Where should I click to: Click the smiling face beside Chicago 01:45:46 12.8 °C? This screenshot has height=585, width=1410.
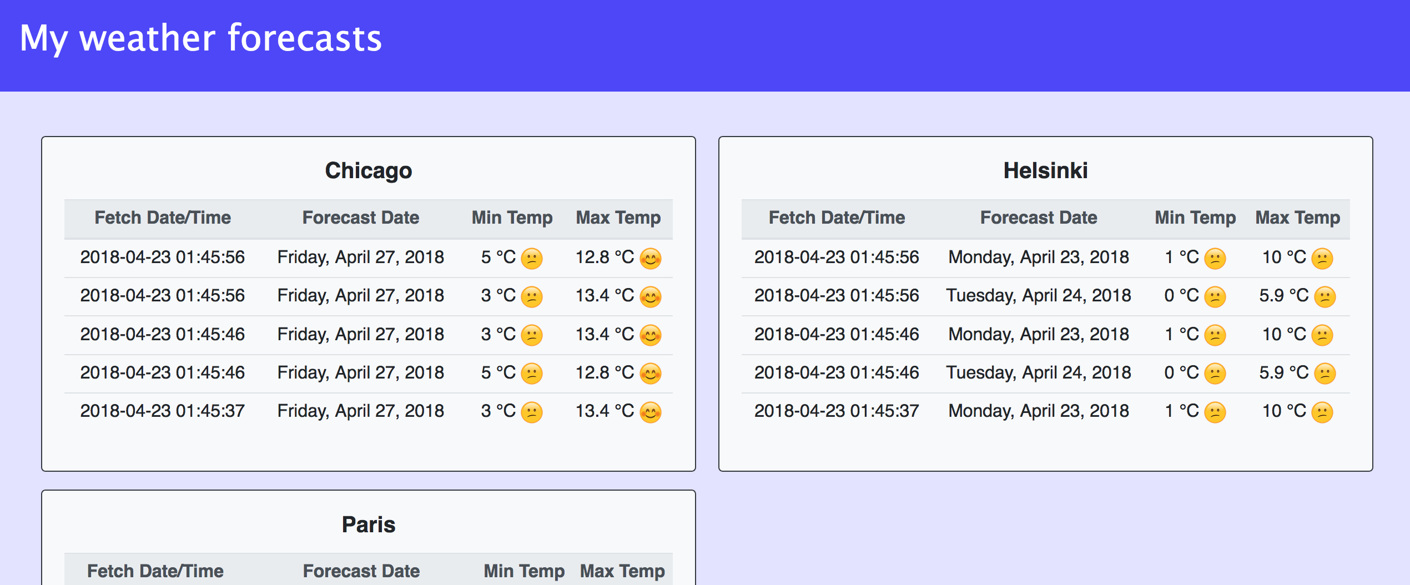tap(651, 374)
